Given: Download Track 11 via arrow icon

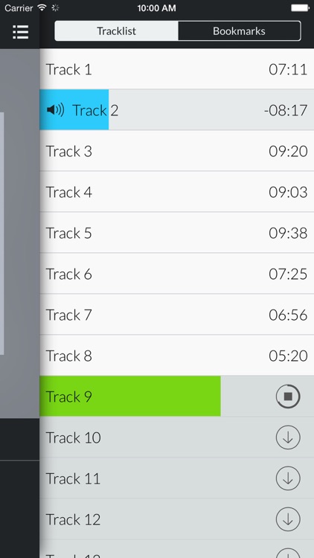Looking at the screenshot, I should click(288, 478).
